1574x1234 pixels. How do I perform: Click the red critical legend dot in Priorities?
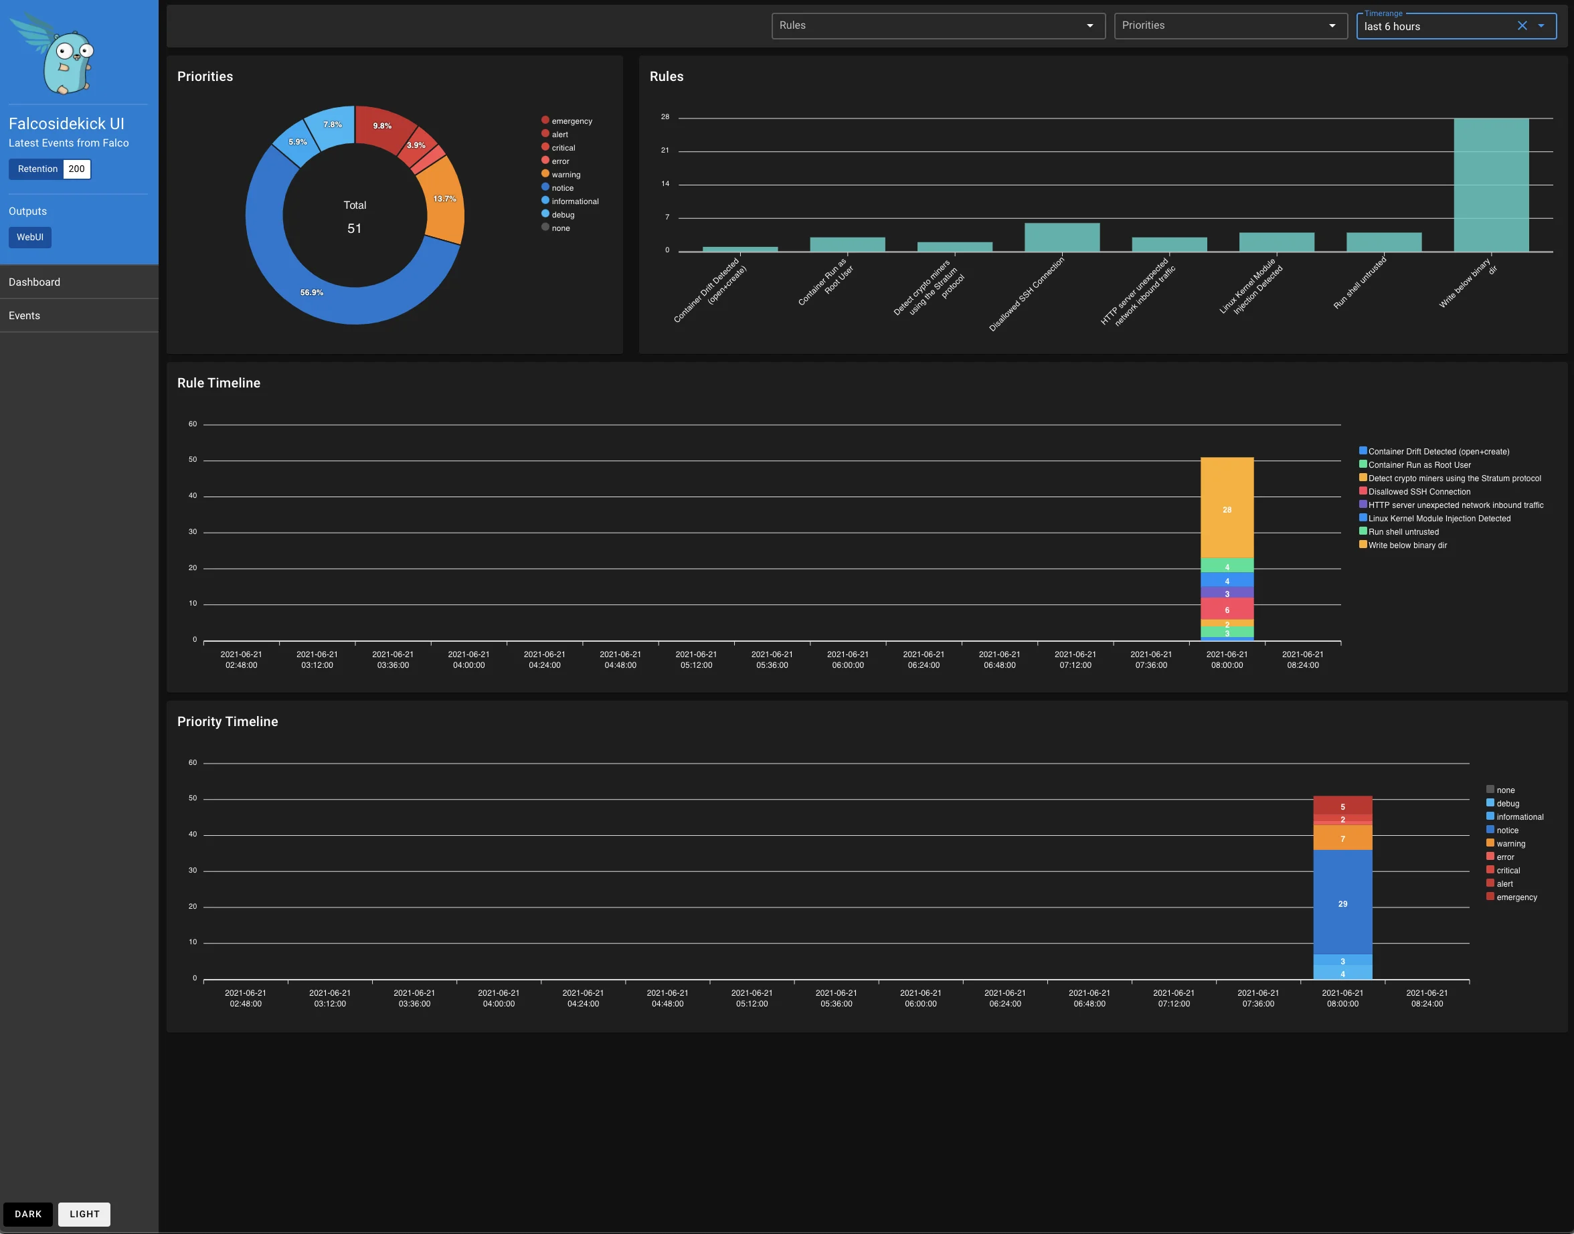[545, 147]
